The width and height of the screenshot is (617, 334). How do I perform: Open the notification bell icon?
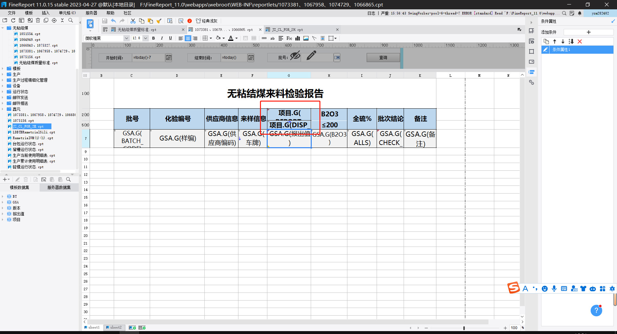[x=580, y=13]
